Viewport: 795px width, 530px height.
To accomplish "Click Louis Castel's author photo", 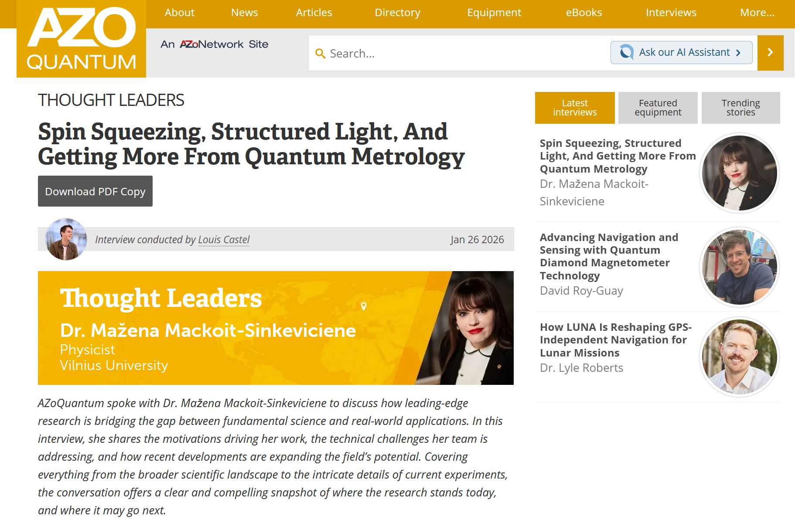I will [66, 239].
